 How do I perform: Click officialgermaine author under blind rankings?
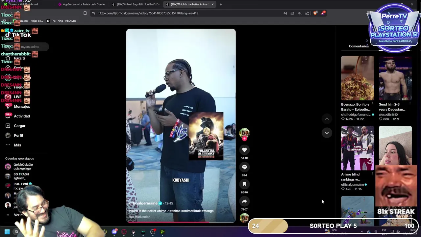(x=352, y=185)
